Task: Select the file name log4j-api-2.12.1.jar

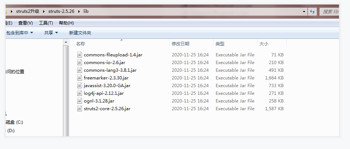Action: [x=104, y=93]
